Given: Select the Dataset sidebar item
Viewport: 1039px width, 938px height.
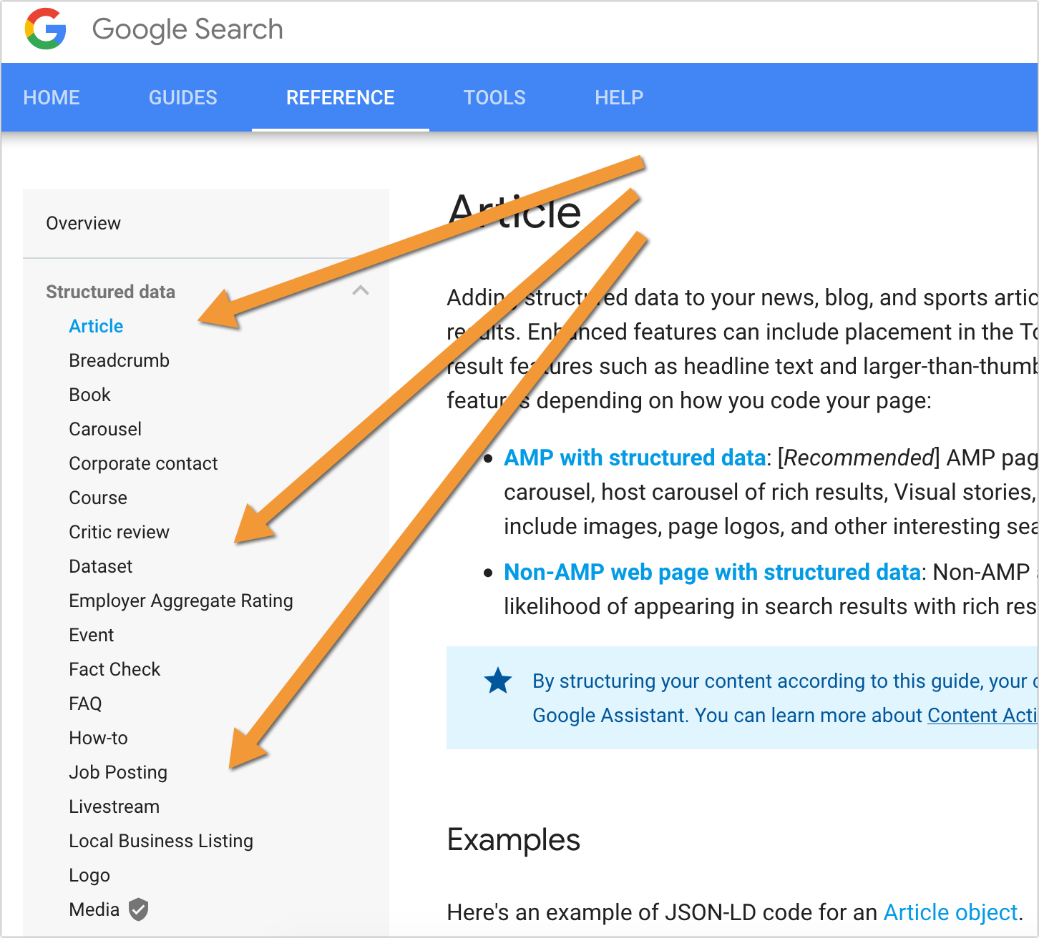Looking at the screenshot, I should click(x=100, y=566).
